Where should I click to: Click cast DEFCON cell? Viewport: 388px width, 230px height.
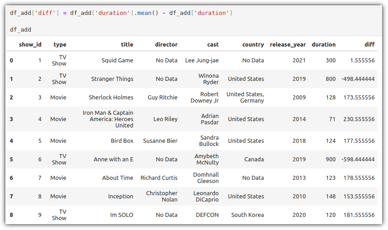(207, 215)
